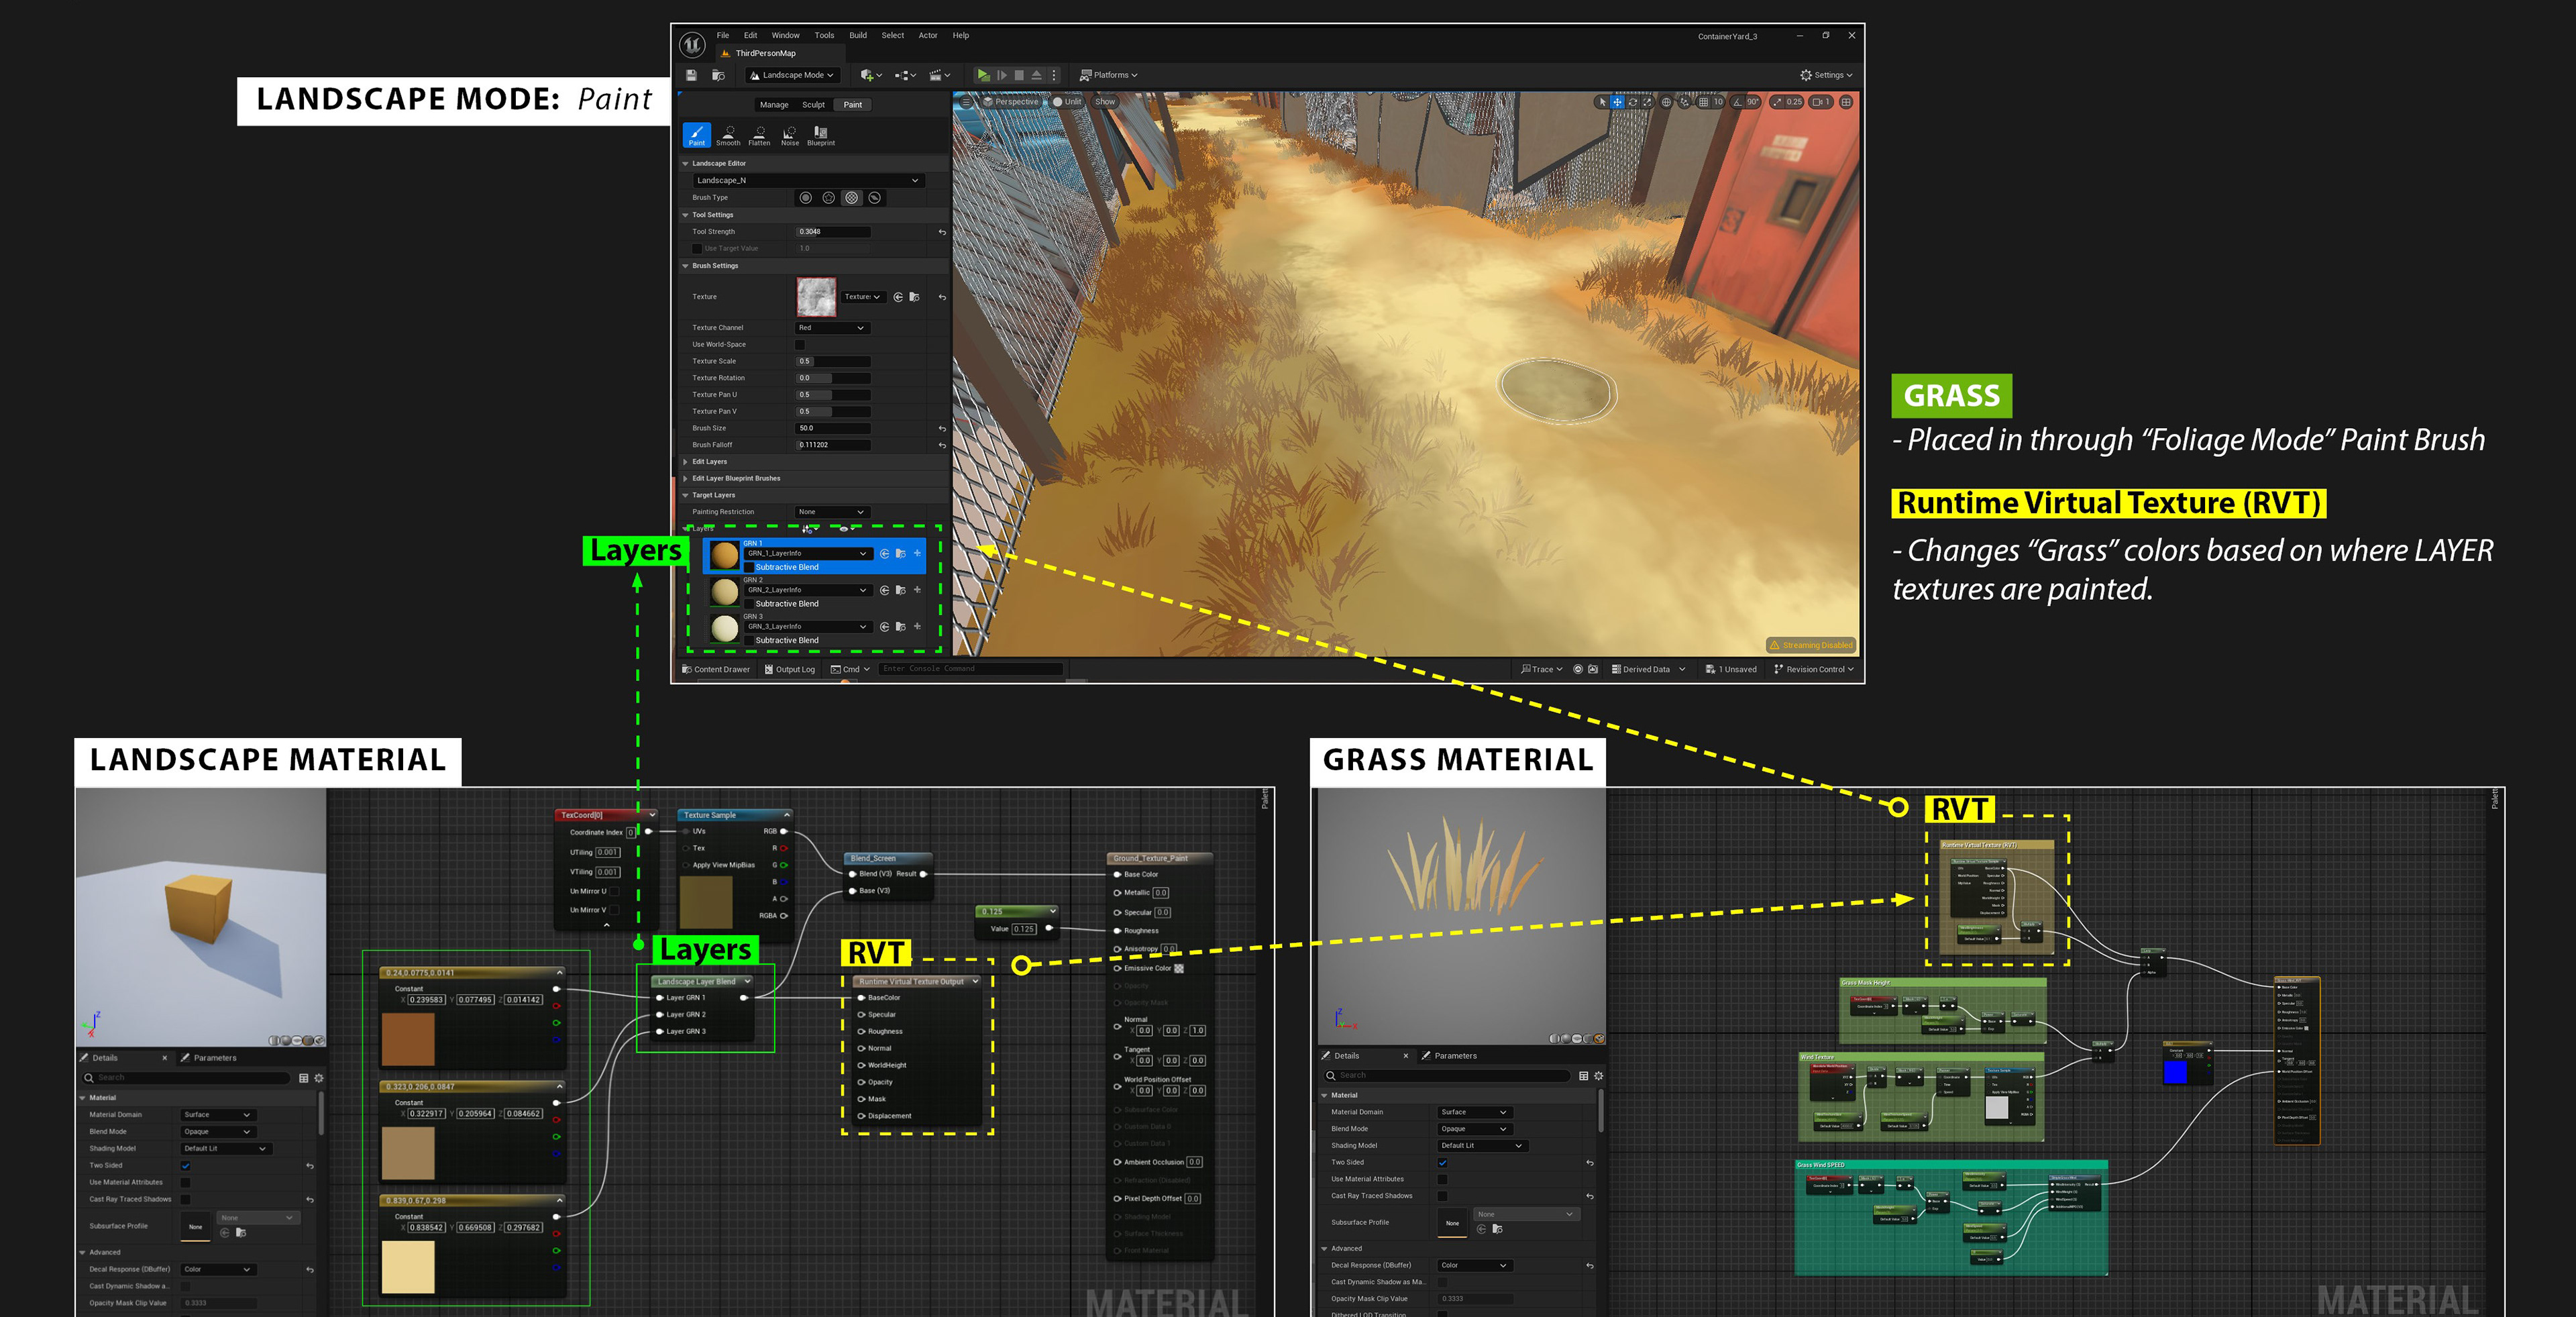Screen dimensions: 2576x1317
Task: Toggle Use World-Space checkbox
Action: (x=800, y=345)
